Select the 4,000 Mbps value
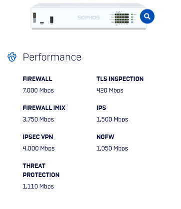The height and width of the screenshot is (209, 181). click(38, 148)
